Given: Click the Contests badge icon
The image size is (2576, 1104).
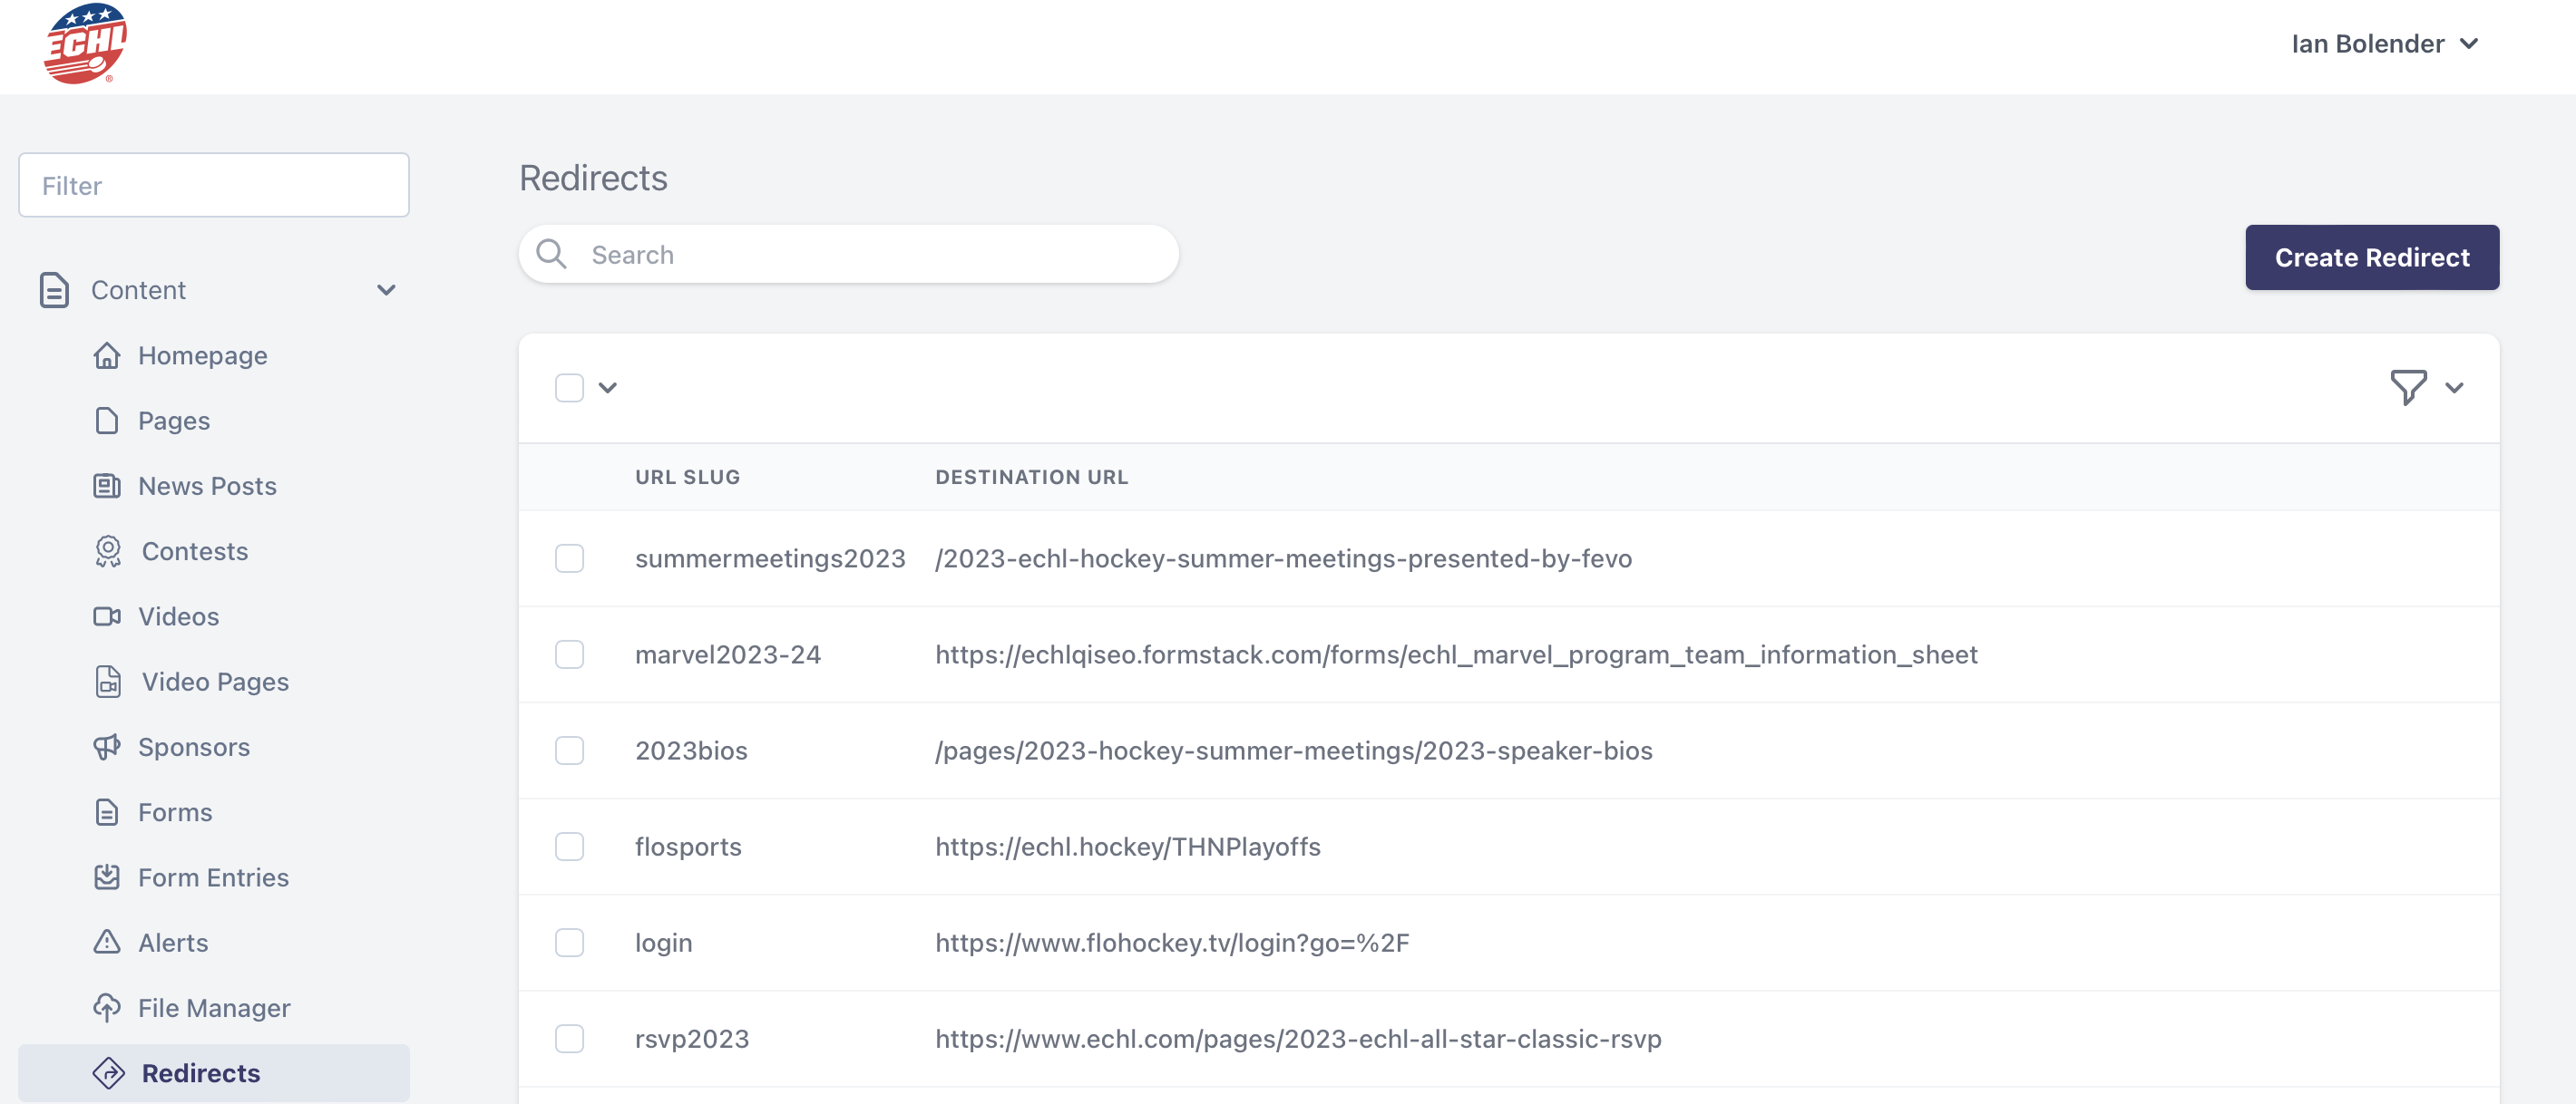Looking at the screenshot, I should pos(108,551).
